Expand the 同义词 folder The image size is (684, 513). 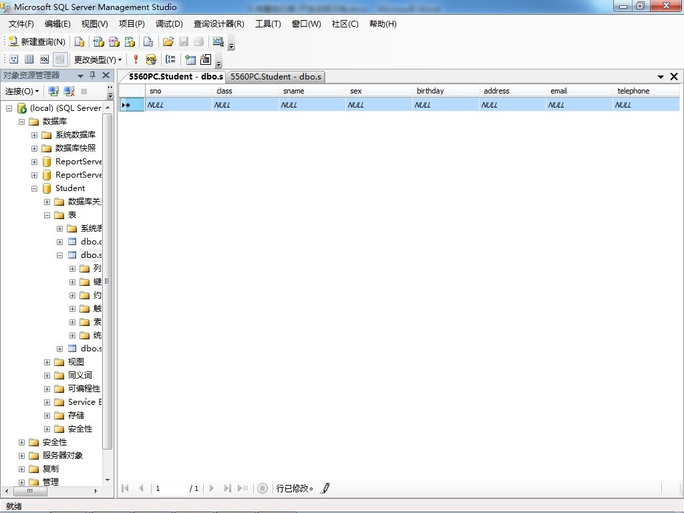point(47,375)
